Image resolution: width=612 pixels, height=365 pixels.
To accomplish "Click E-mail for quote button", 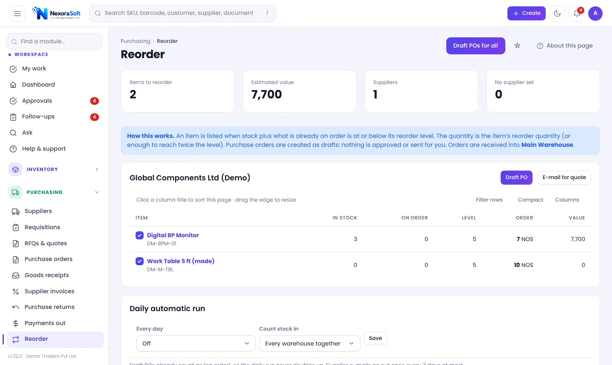I will tap(564, 177).
